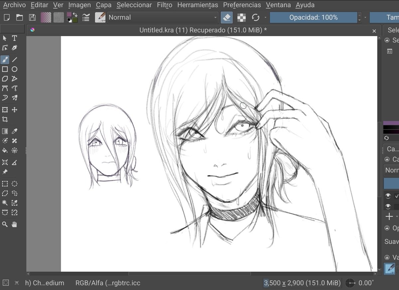Select the Bezier Curve tool

(5, 88)
